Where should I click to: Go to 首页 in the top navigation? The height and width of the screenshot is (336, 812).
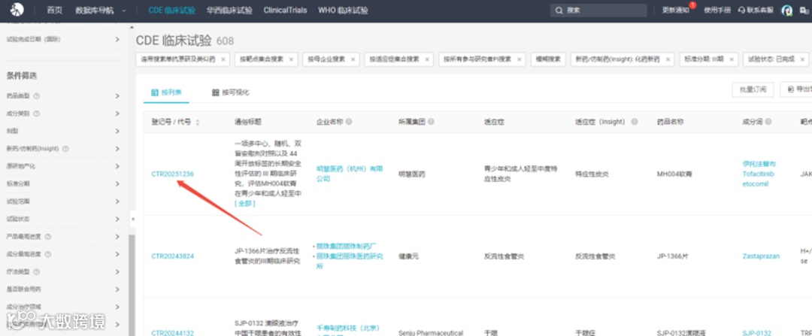(x=54, y=11)
